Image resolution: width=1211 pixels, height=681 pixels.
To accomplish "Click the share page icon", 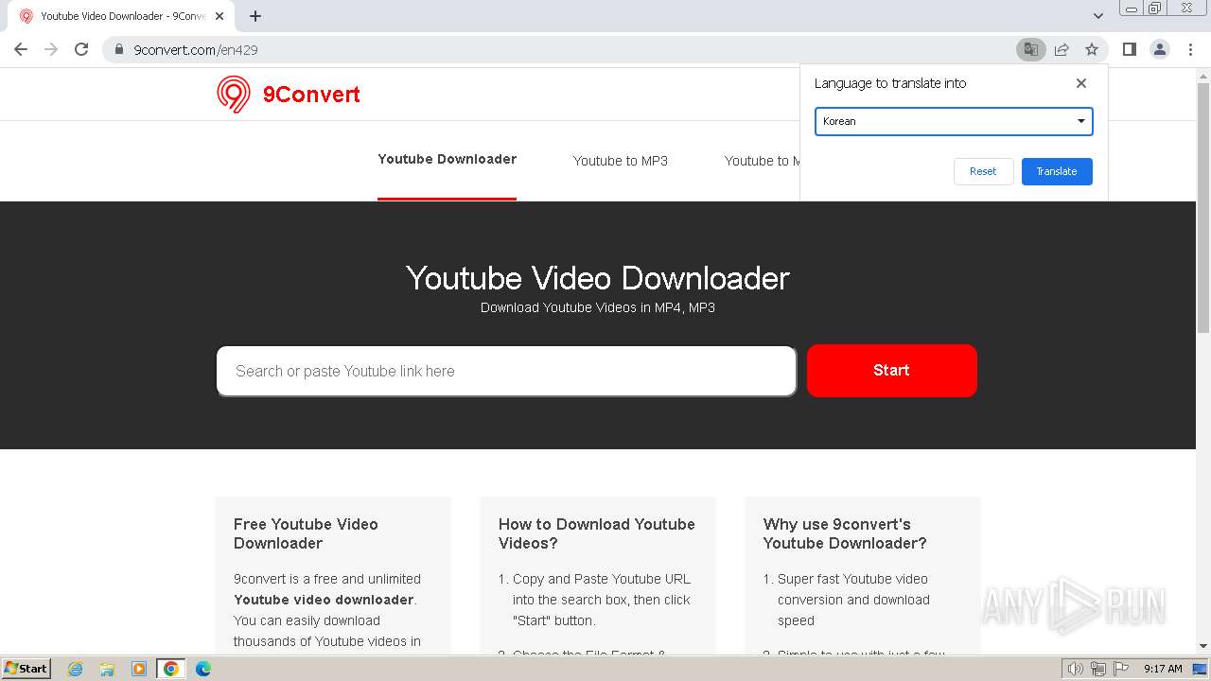I will point(1062,49).
